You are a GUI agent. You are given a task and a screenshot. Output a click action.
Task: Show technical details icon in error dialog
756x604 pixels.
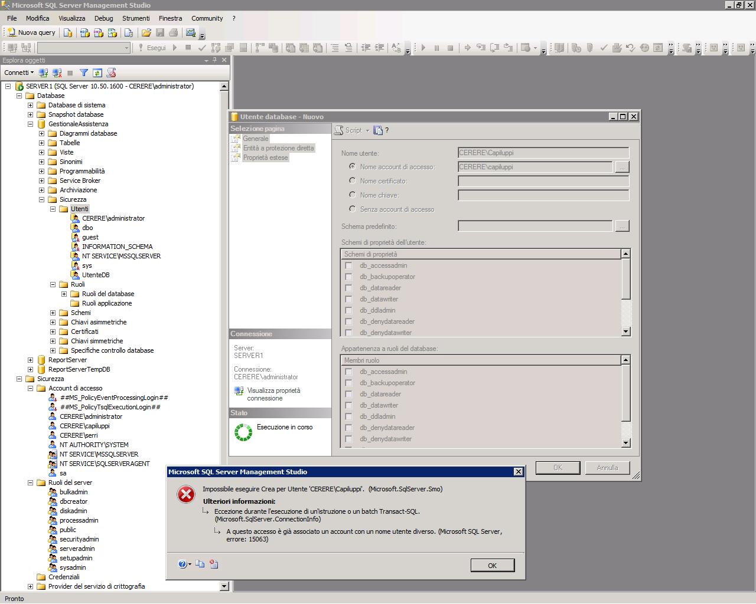click(214, 564)
